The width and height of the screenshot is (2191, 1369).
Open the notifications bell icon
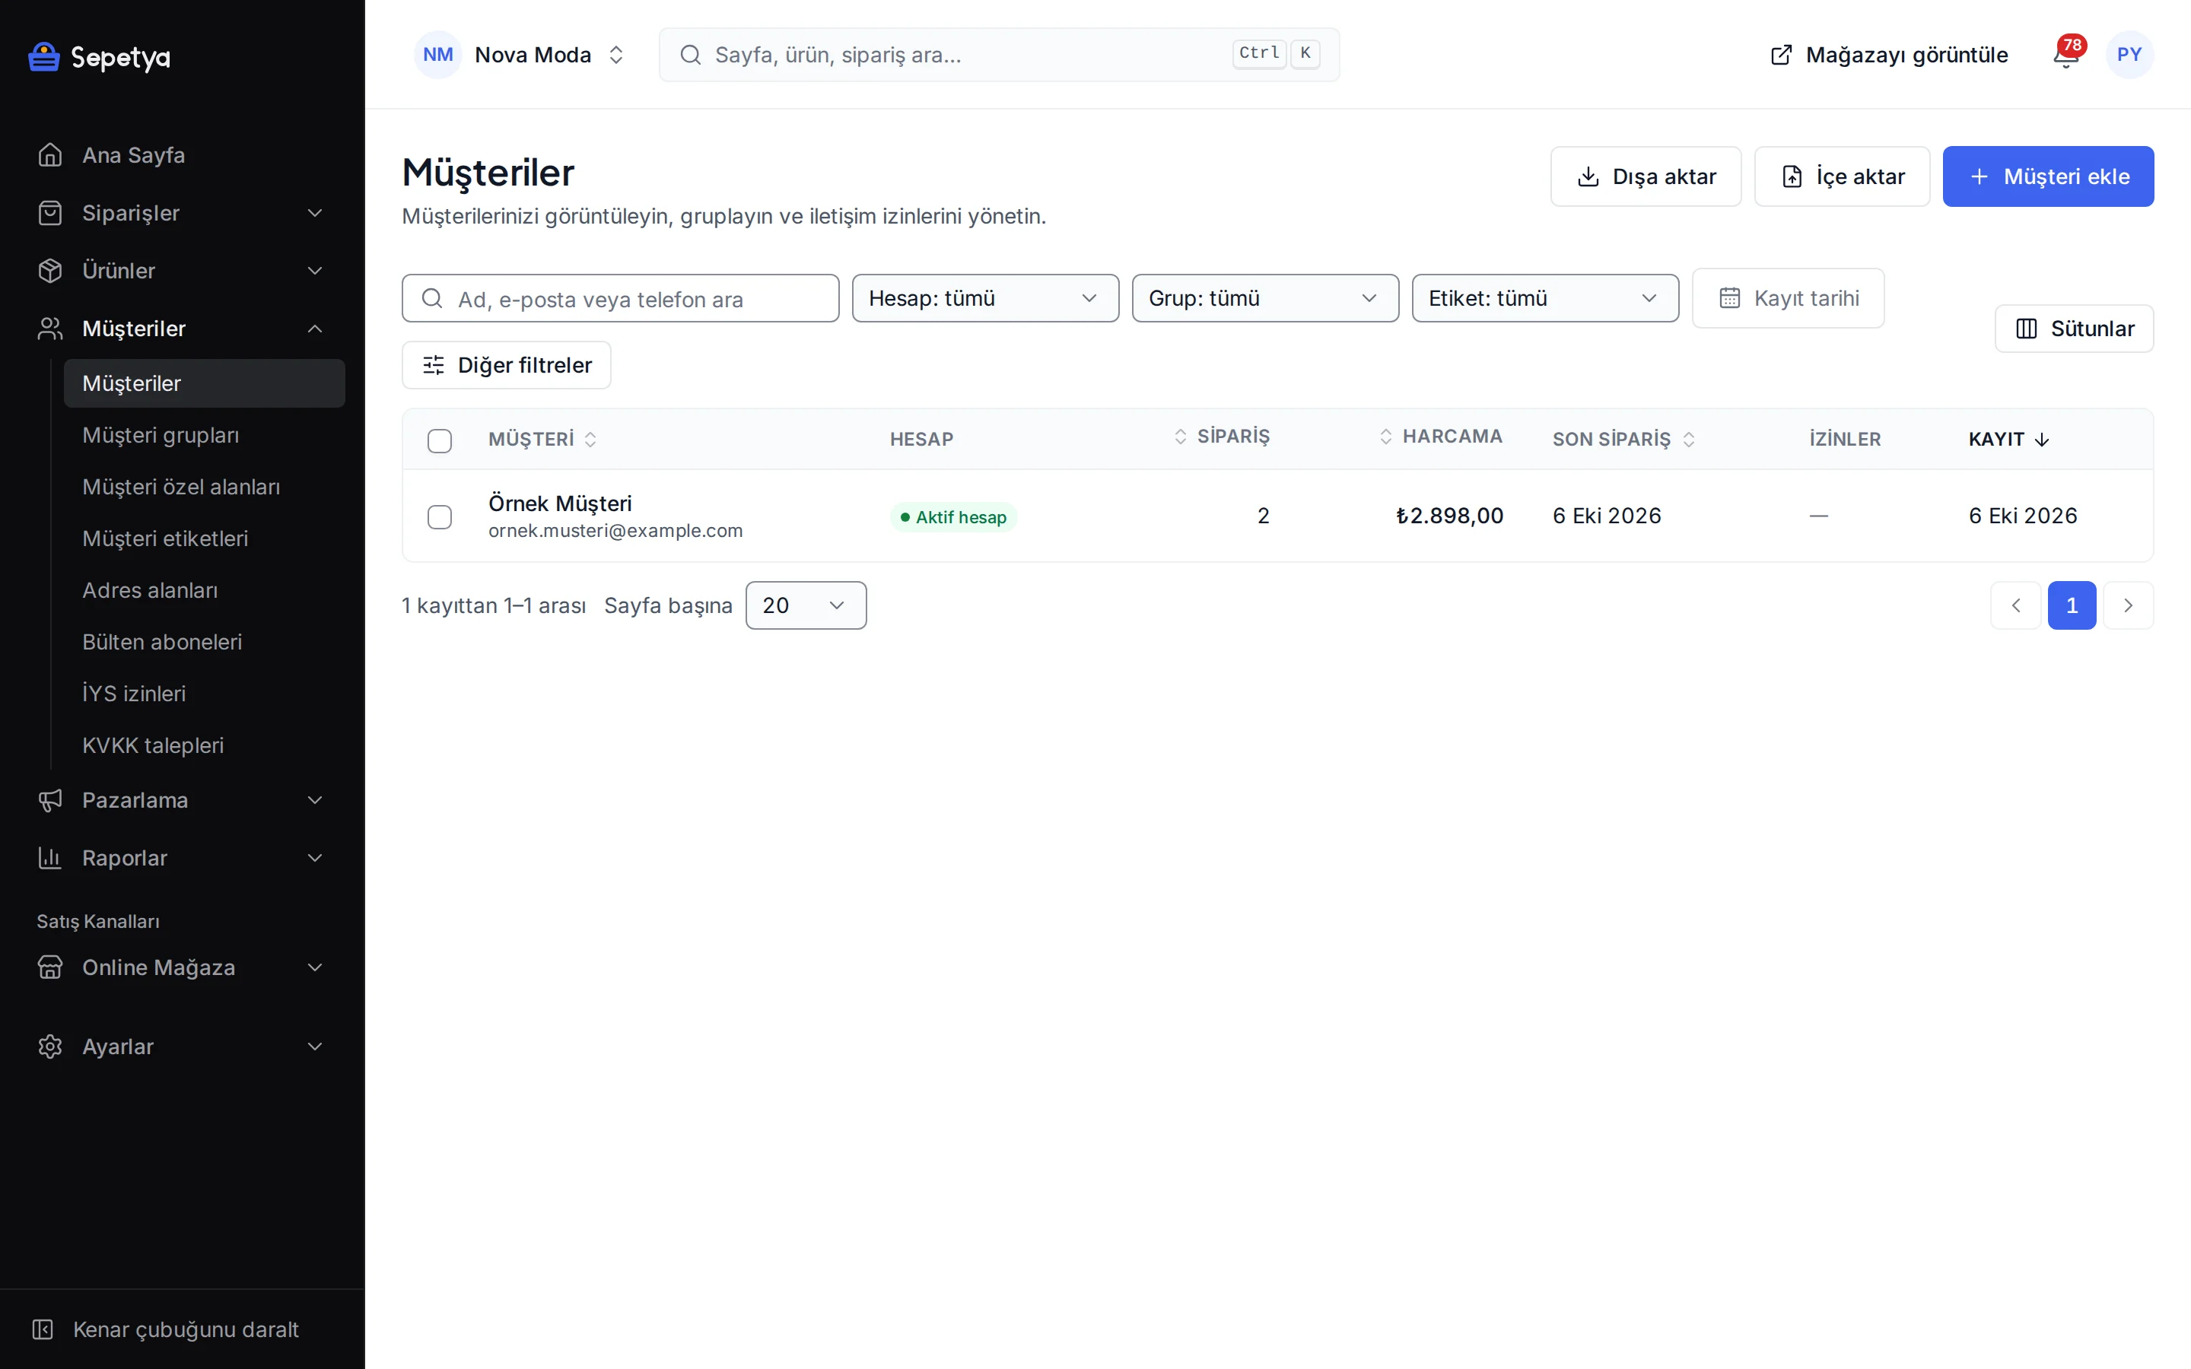tap(2065, 56)
